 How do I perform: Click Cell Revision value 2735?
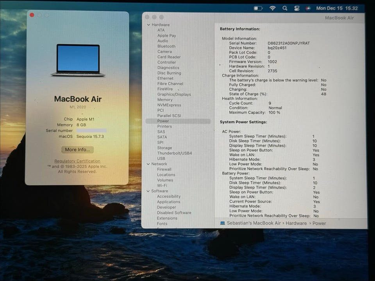point(272,71)
